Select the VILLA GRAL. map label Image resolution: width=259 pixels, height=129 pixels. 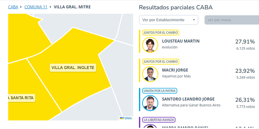[73, 68]
